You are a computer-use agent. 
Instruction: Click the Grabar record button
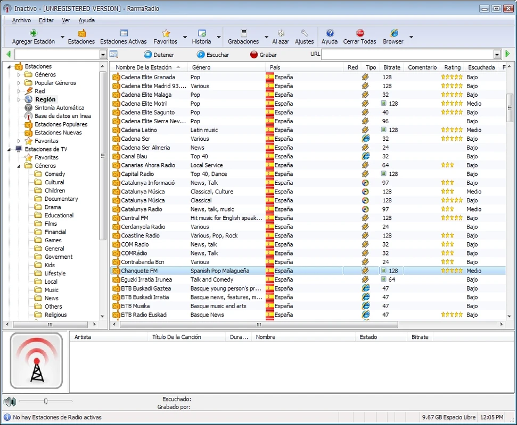coord(264,55)
